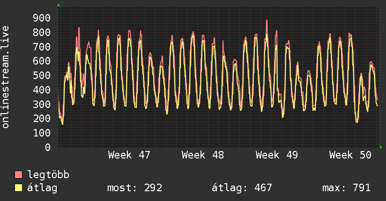This screenshot has height=201, width=386.
Task: Click the Week 47 axis label
Action: [x=129, y=155]
